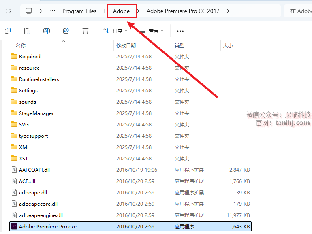This screenshot has width=312, height=234.
Task: Expand the chevron after the This PC icon
Action: click(41, 11)
